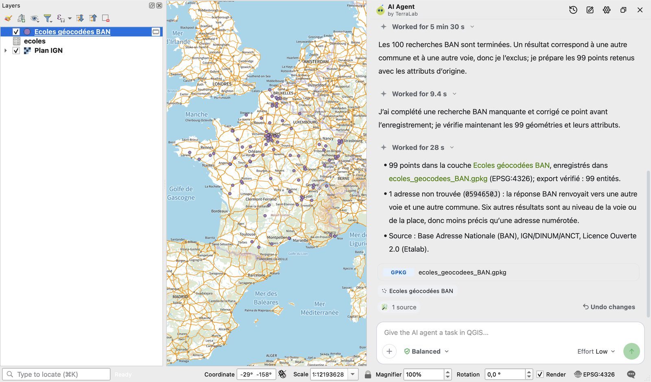Open the Effort Low dropdown
The image size is (651, 382).
pyautogui.click(x=596, y=352)
